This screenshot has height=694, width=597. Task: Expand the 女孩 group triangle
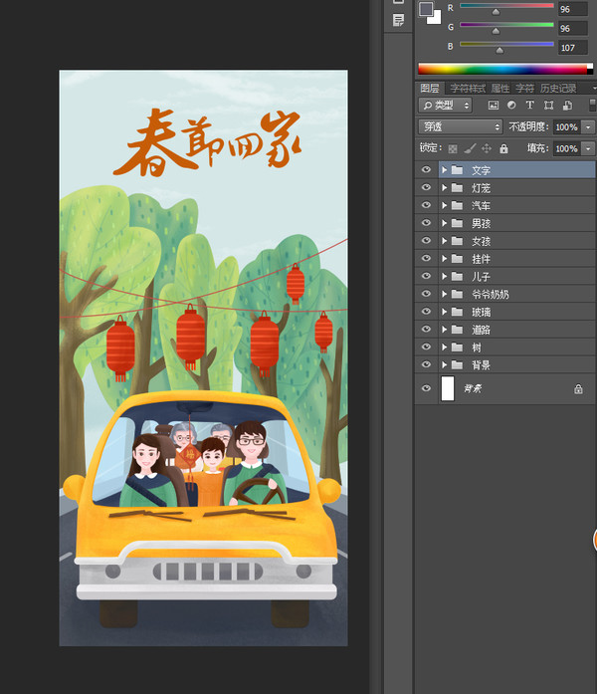pyautogui.click(x=444, y=241)
